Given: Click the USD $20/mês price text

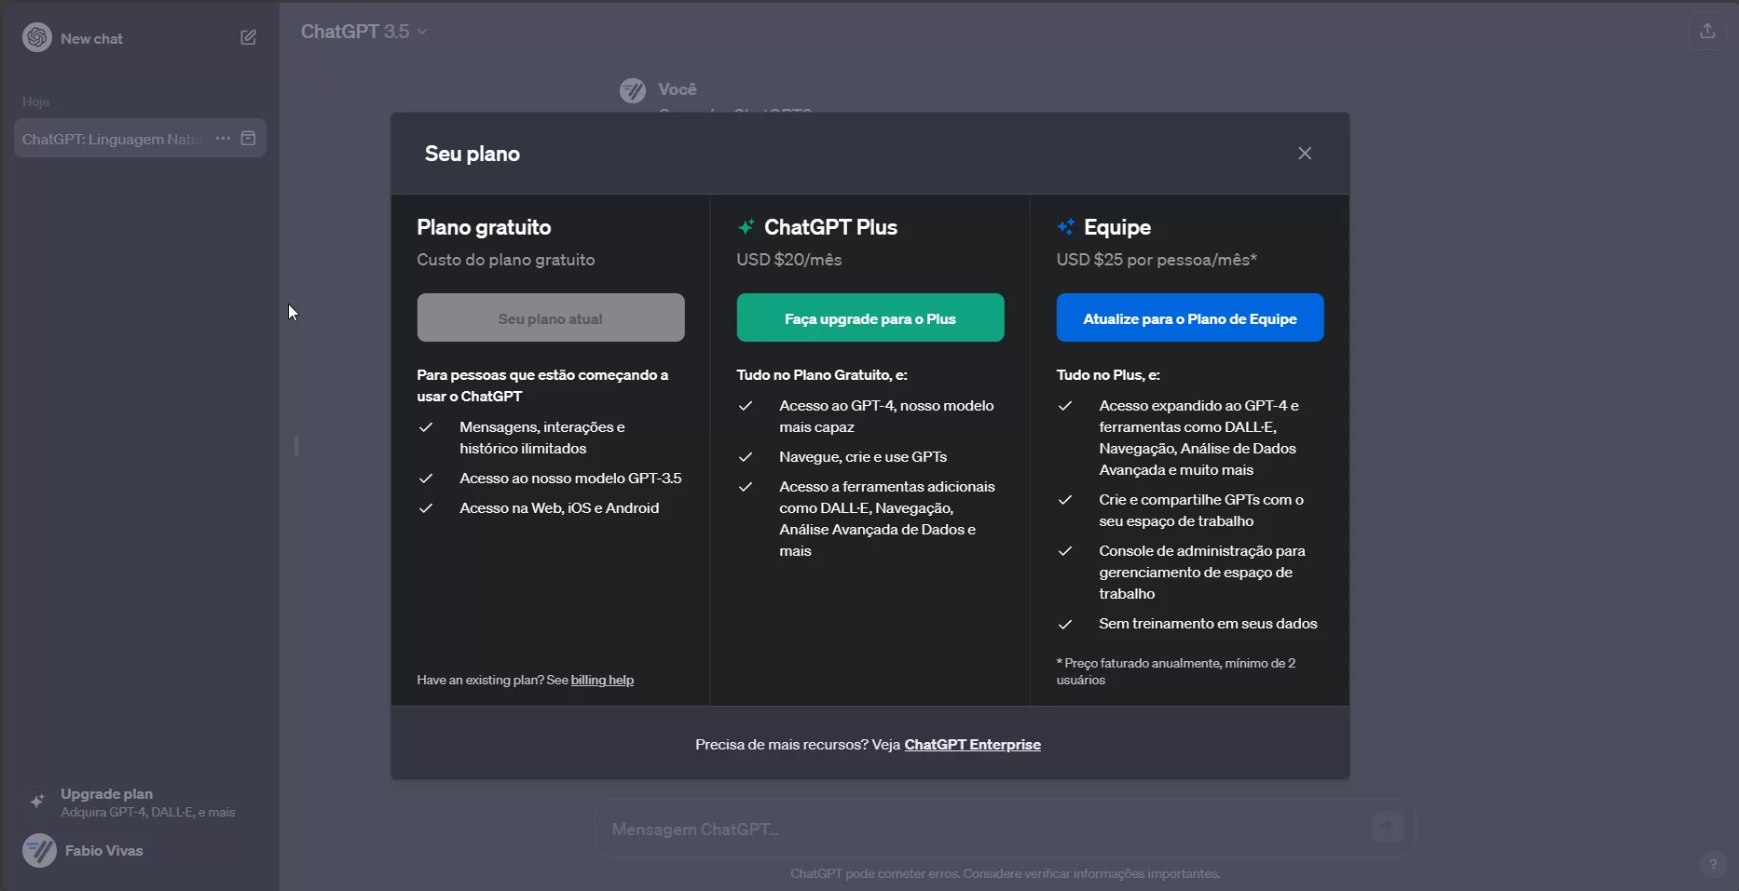Looking at the screenshot, I should pyautogui.click(x=789, y=260).
